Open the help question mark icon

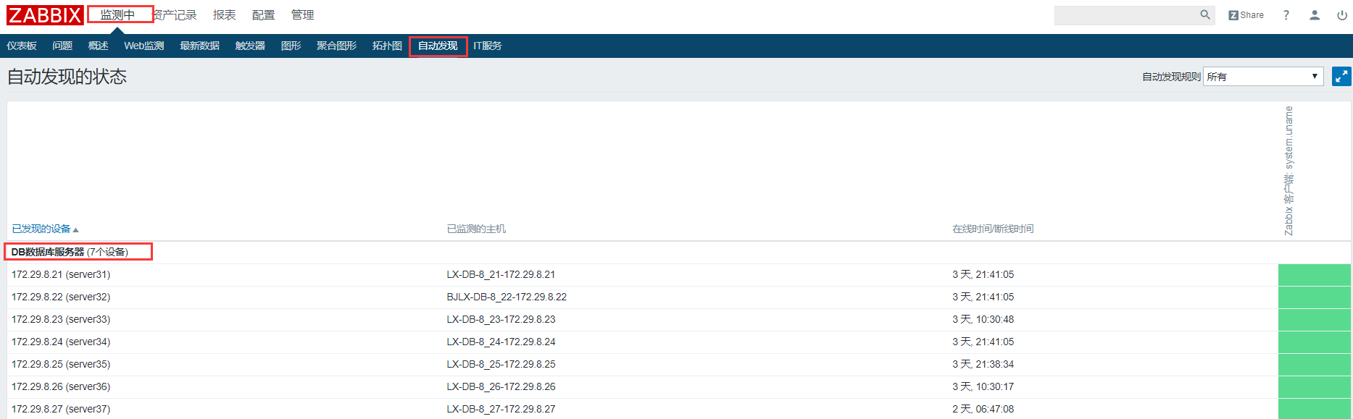(x=1286, y=14)
